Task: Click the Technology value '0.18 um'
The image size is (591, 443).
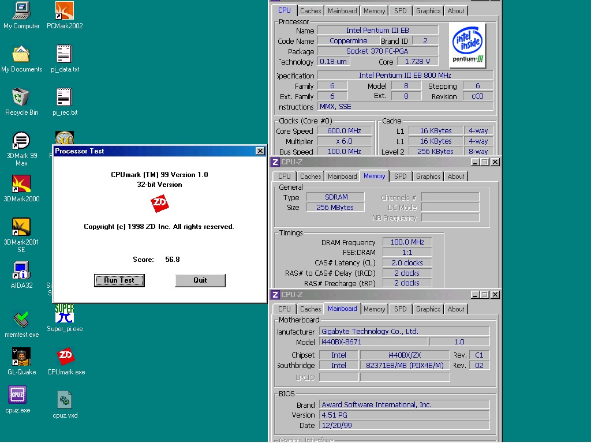Action: click(x=333, y=61)
